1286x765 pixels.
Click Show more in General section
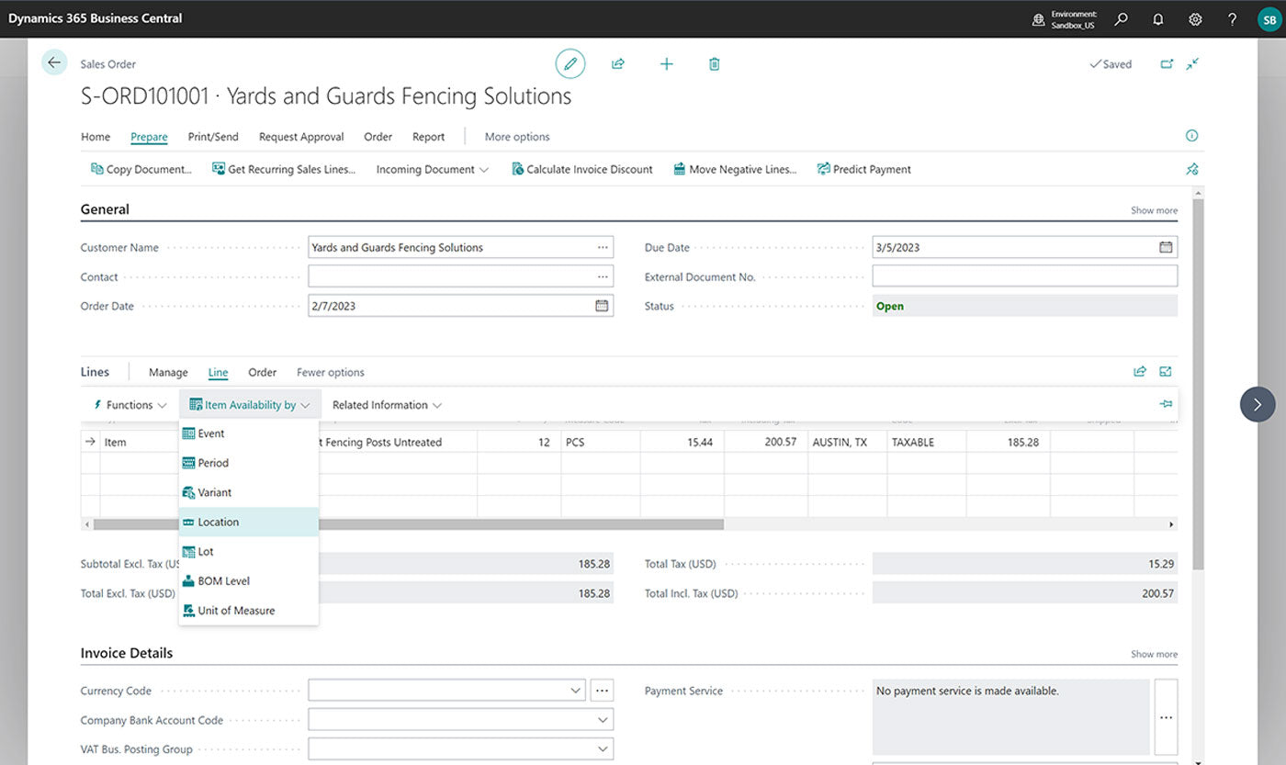tap(1154, 210)
